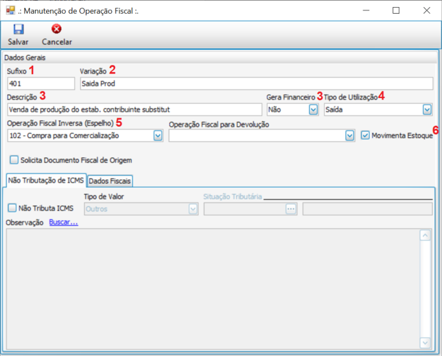Minimize the Manutenção de Operação Fiscal window
The width and height of the screenshot is (442, 356).
coord(366,10)
